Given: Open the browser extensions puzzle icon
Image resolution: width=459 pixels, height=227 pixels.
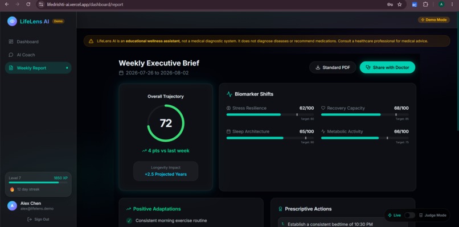Looking at the screenshot, I should 425,5.
